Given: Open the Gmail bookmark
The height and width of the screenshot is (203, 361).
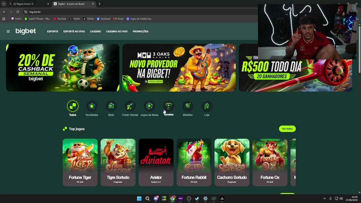Looking at the screenshot, I should tap(118, 19).
